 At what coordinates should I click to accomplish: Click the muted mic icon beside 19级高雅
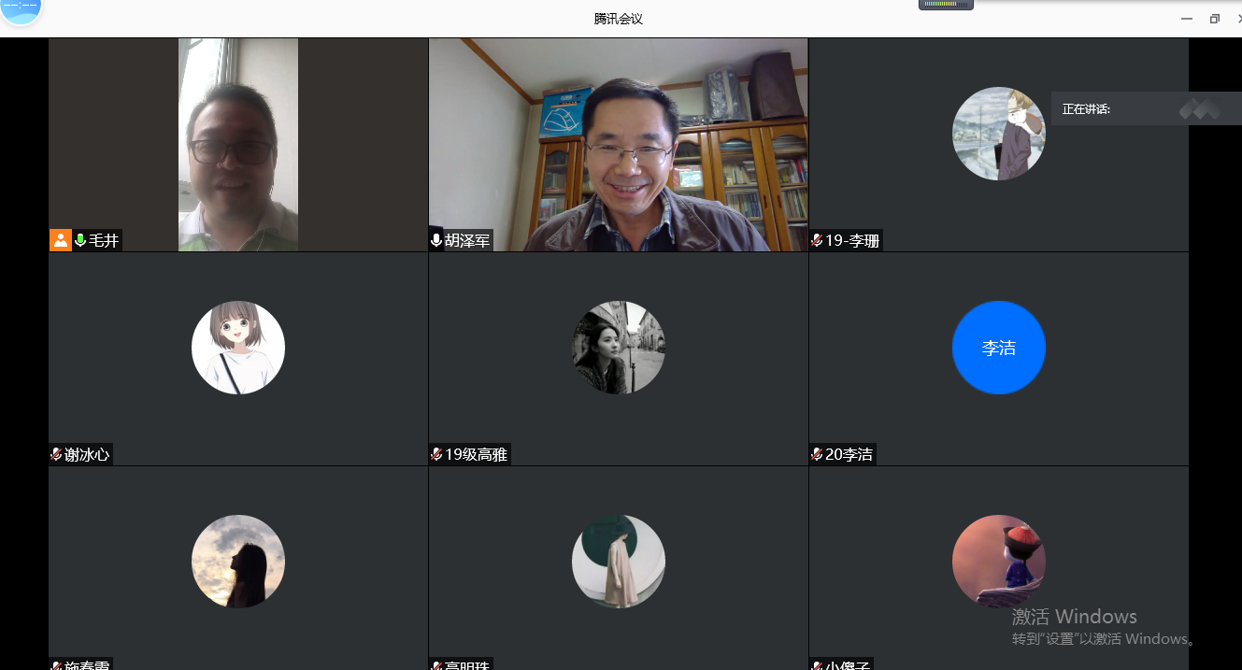[436, 454]
